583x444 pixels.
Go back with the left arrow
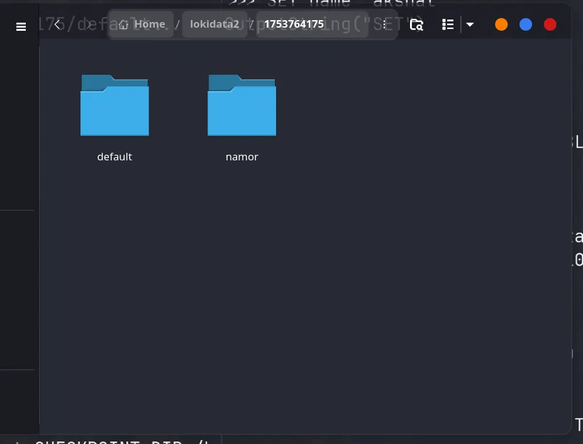(x=57, y=25)
